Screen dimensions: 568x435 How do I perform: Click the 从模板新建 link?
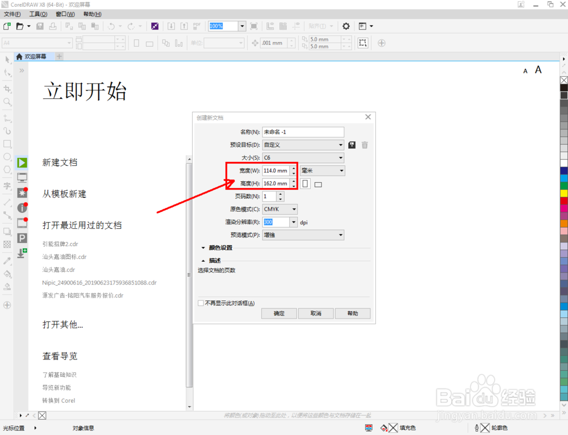[x=64, y=194]
